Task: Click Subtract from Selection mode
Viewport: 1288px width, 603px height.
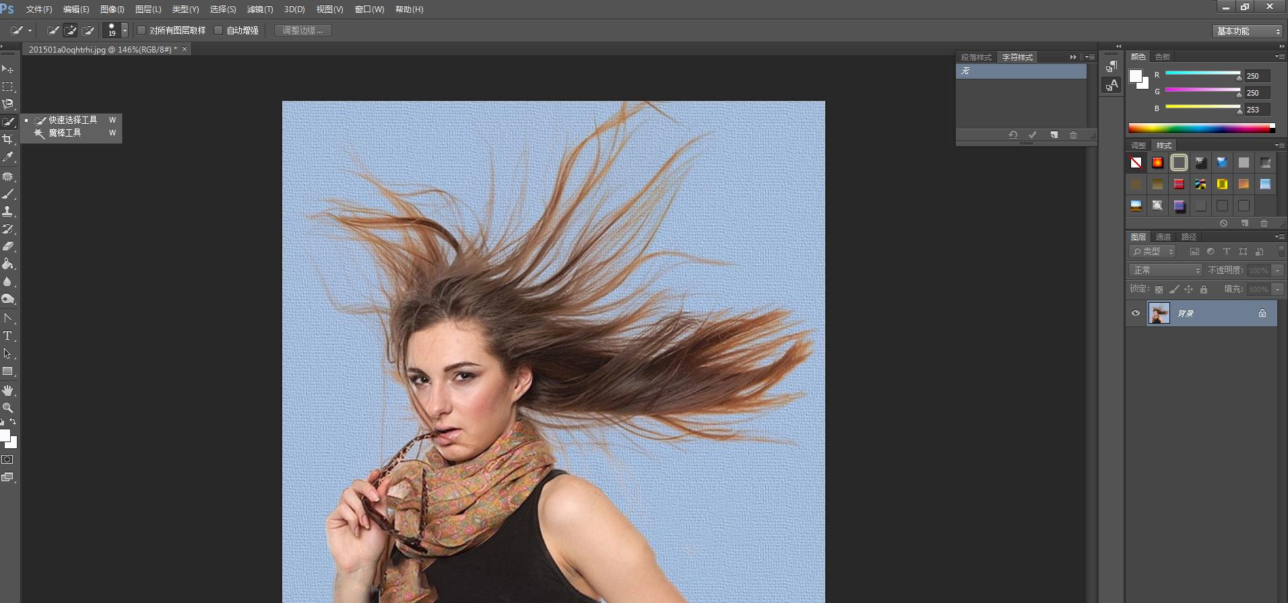Action: pos(88,30)
